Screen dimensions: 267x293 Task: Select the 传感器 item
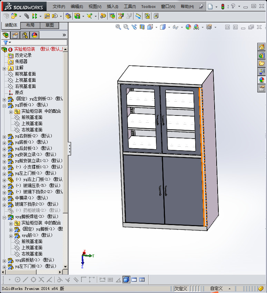tap(21, 61)
